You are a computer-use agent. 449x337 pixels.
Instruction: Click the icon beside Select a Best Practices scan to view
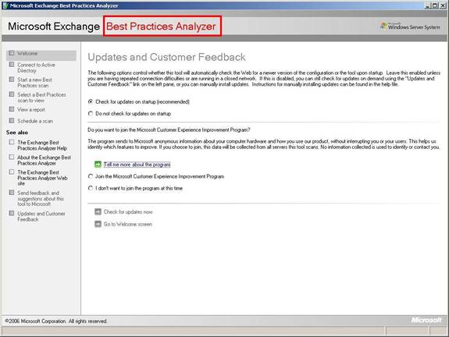click(12, 94)
